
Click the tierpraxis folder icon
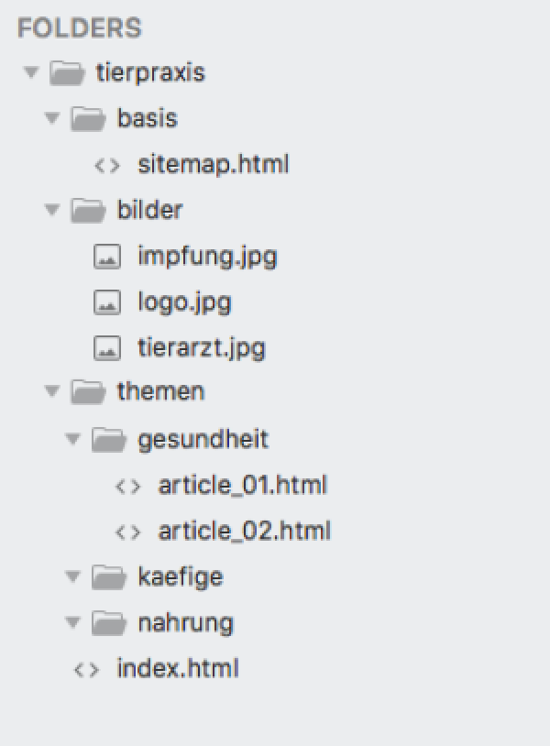point(65,72)
